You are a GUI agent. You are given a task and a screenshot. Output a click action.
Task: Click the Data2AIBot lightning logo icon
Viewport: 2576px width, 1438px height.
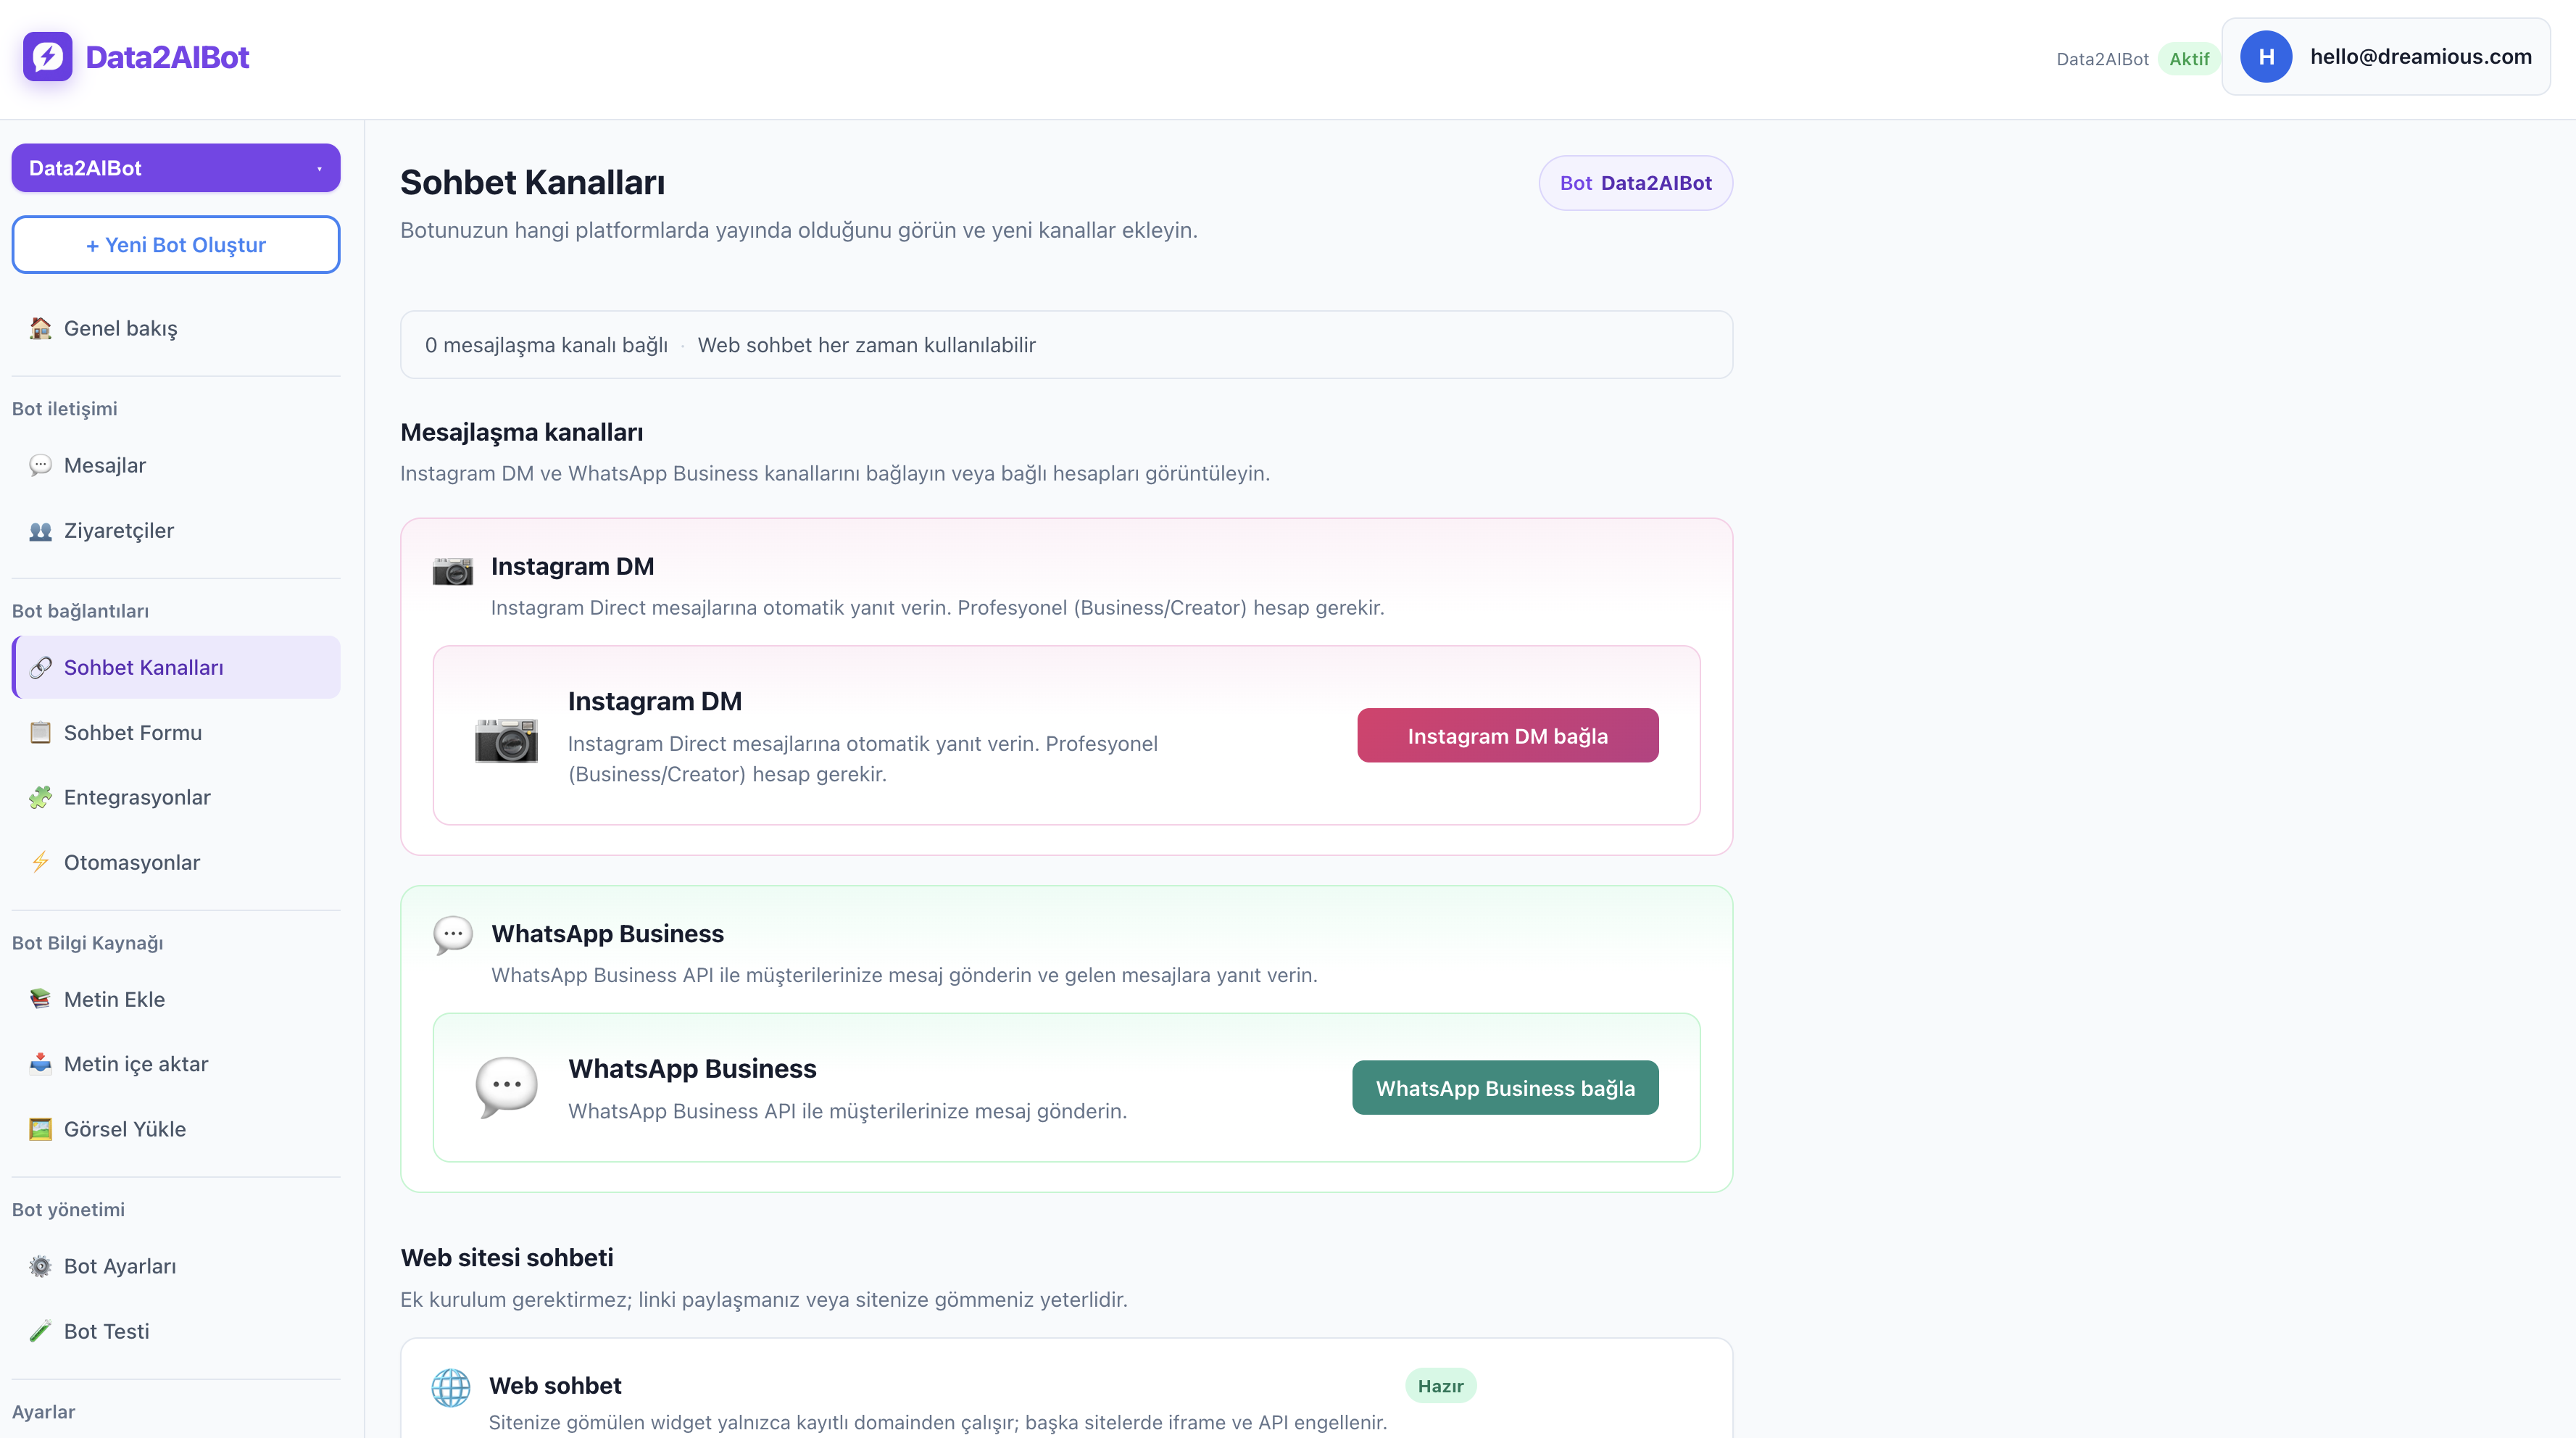click(x=47, y=57)
